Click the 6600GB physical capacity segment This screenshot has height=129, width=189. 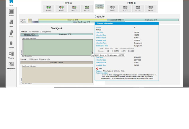point(35,22)
